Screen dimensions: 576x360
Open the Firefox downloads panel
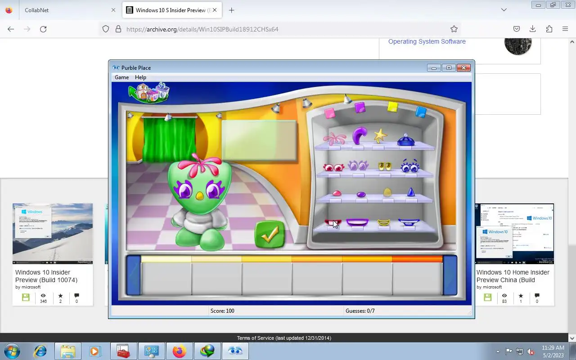click(x=533, y=29)
